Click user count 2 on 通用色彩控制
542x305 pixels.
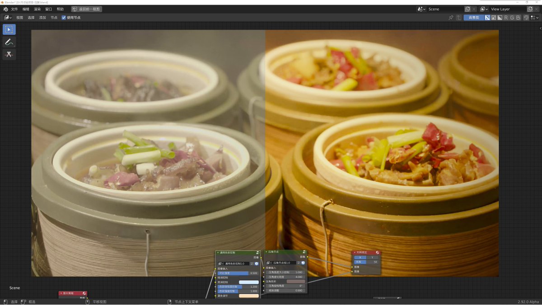pos(252,263)
